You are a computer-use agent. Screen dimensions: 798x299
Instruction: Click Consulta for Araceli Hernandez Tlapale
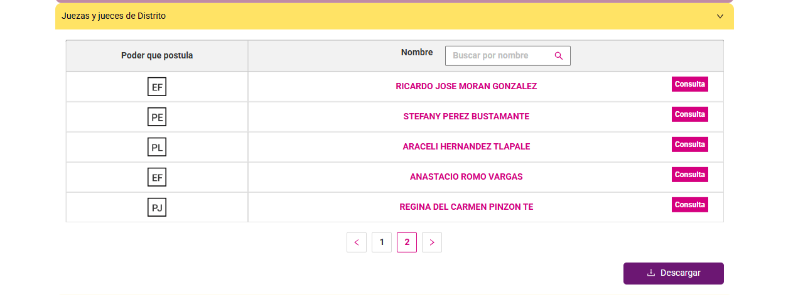690,144
